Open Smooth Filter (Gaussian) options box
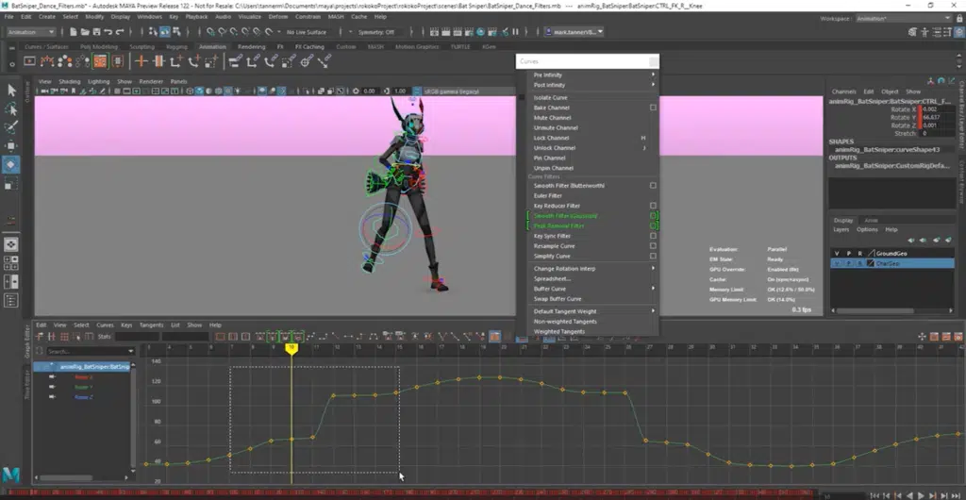The height and width of the screenshot is (500, 966). (653, 216)
